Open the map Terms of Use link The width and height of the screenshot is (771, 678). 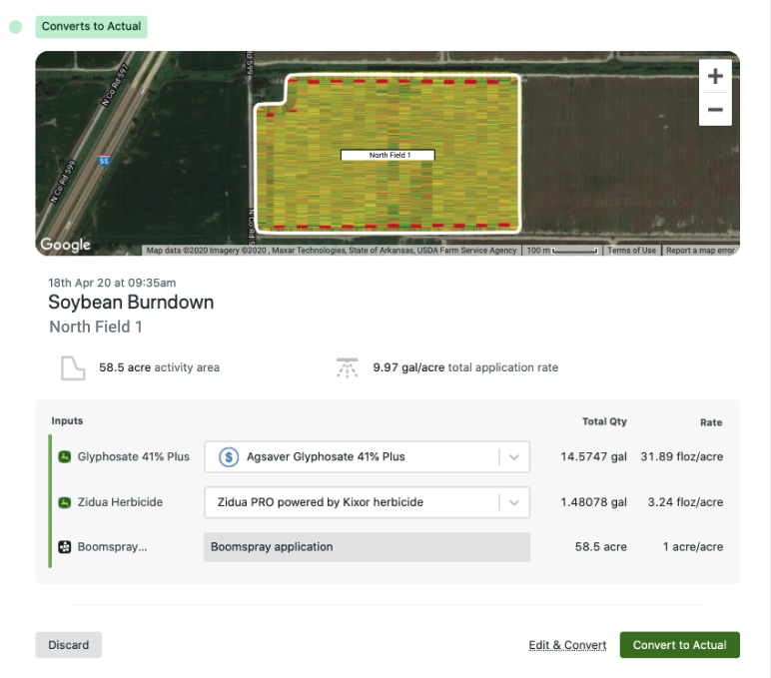631,251
